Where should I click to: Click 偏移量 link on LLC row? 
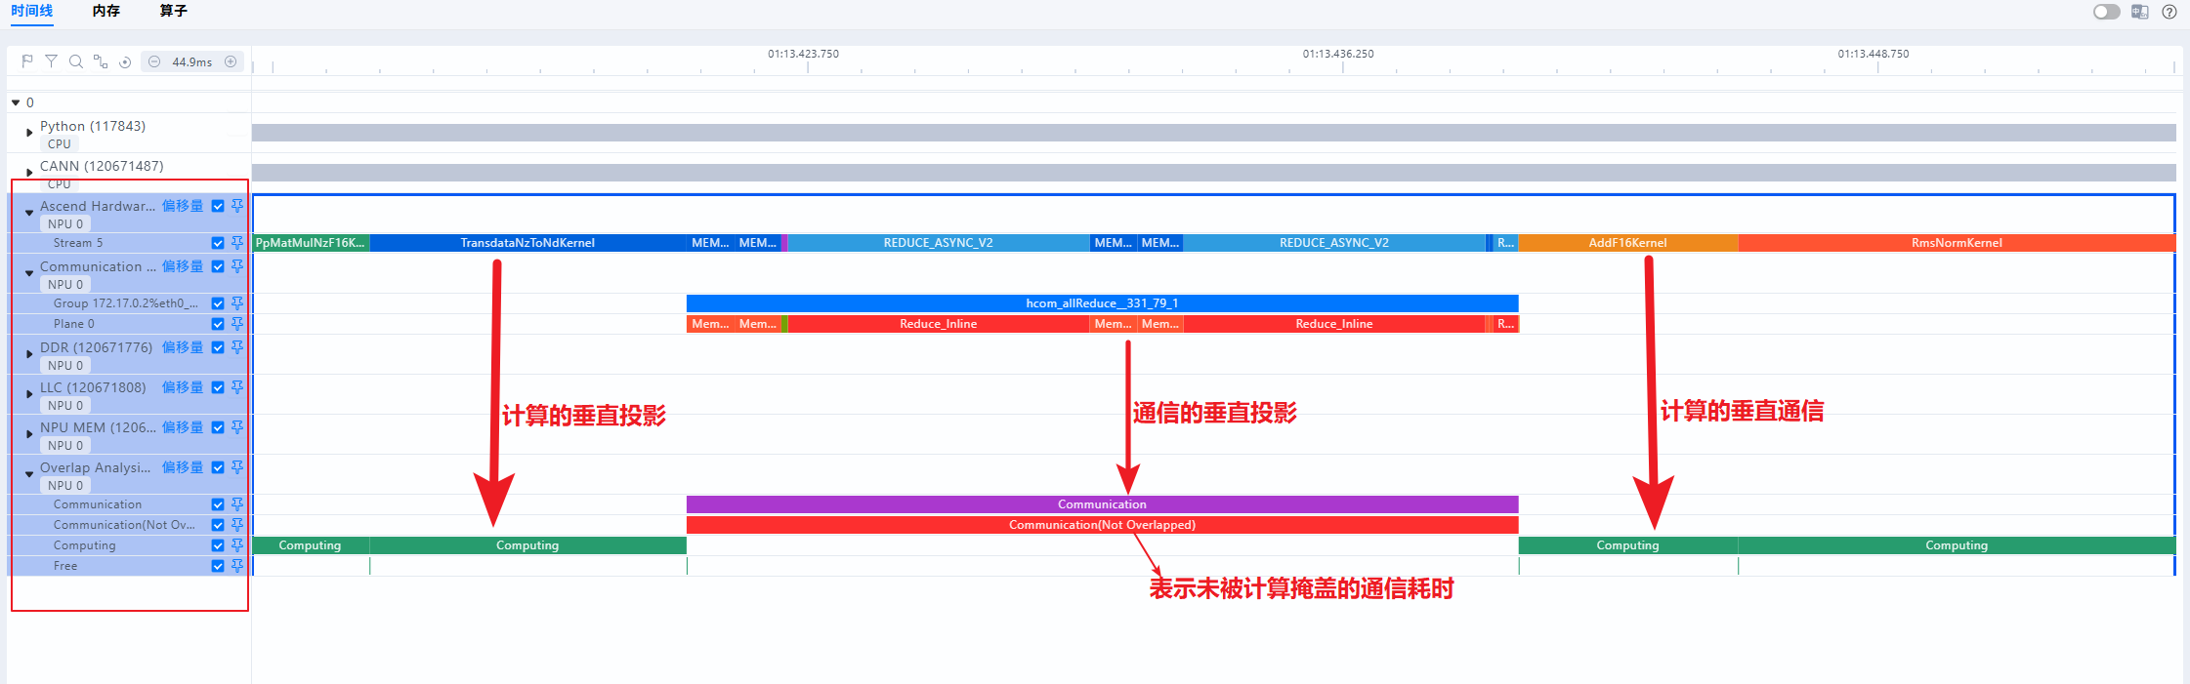tap(183, 387)
